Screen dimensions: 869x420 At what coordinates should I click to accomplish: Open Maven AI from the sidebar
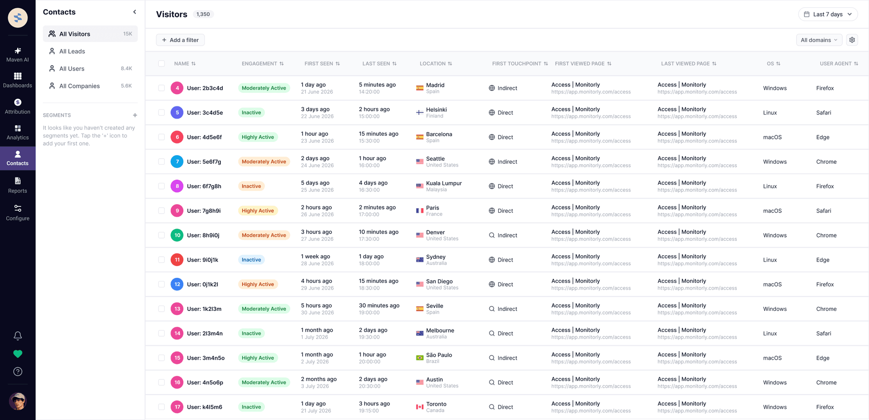point(18,54)
